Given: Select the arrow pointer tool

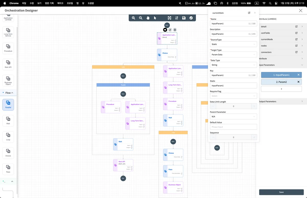Looking at the screenshot, I should (155, 18).
